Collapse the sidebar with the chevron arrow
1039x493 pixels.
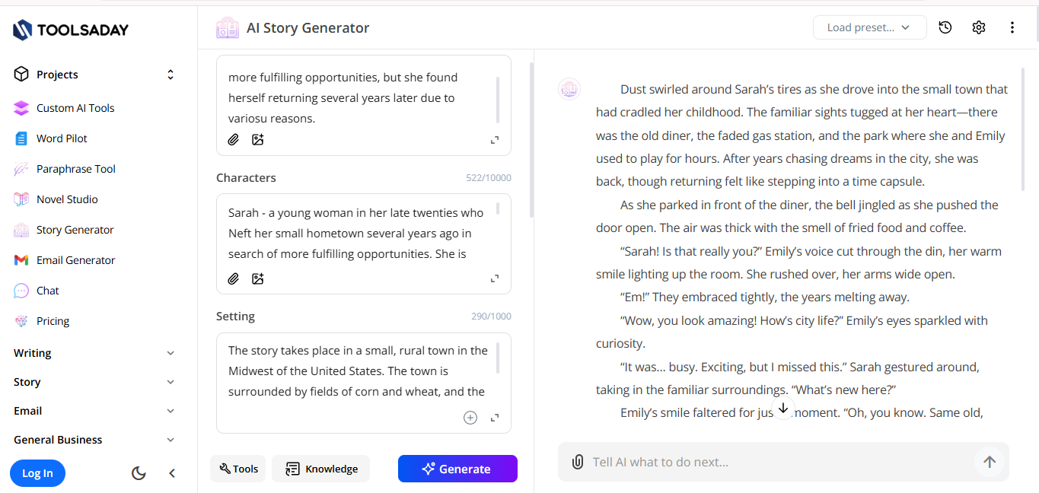coord(171,472)
